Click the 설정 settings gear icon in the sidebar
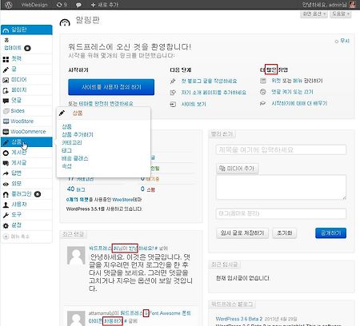 (x=6, y=226)
